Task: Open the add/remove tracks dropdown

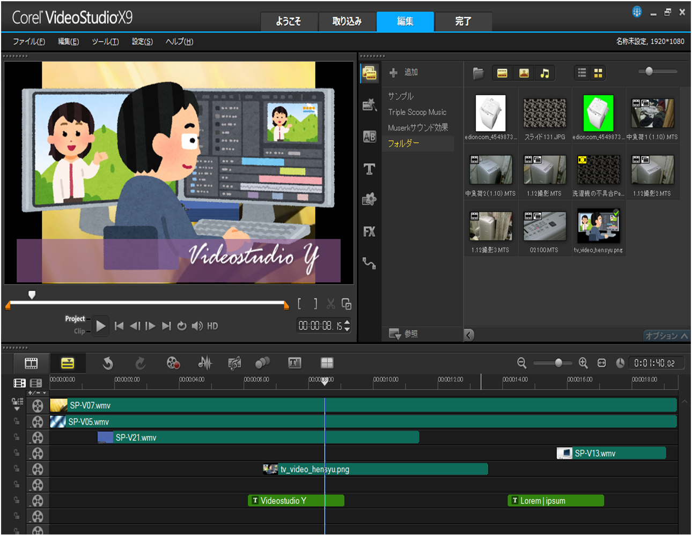Action: tap(37, 393)
